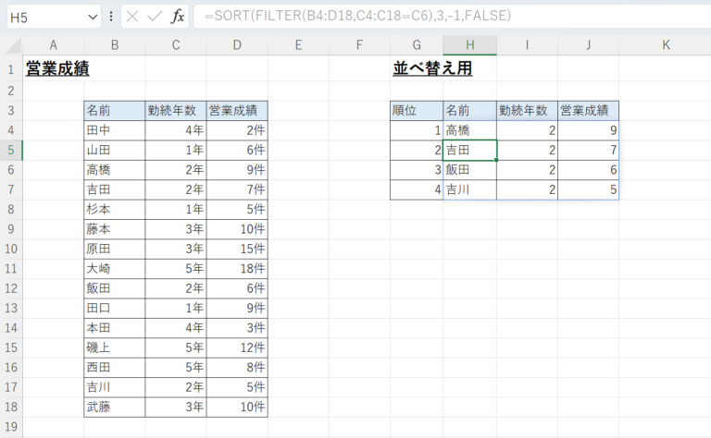Click the 営業成績 title cell
The image size is (711, 438).
[57, 69]
